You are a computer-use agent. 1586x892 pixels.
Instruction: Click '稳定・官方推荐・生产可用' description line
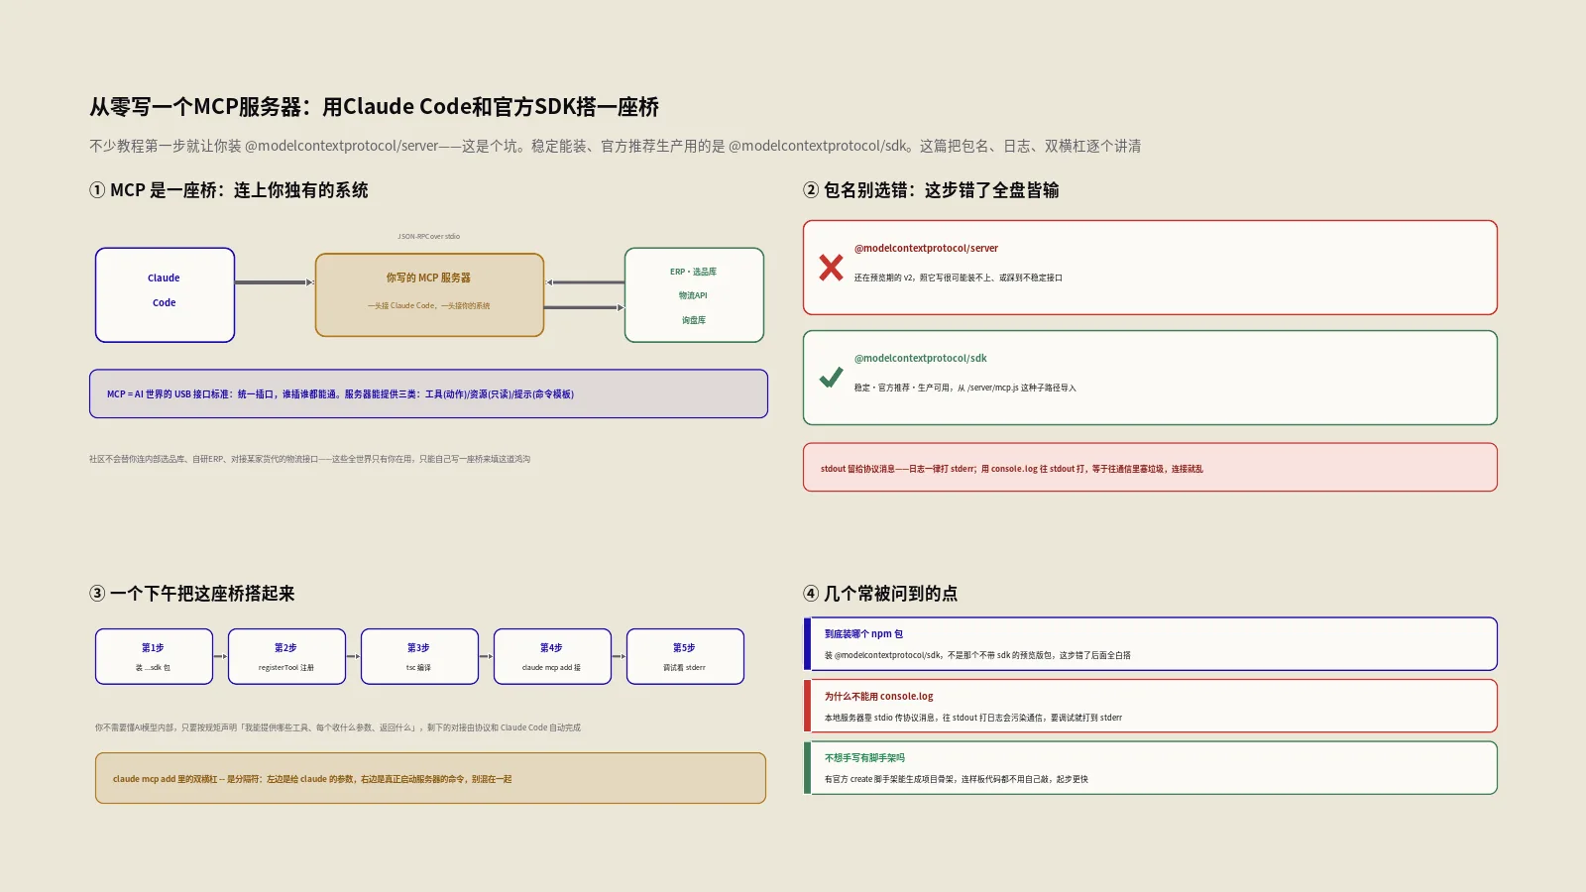(x=965, y=389)
